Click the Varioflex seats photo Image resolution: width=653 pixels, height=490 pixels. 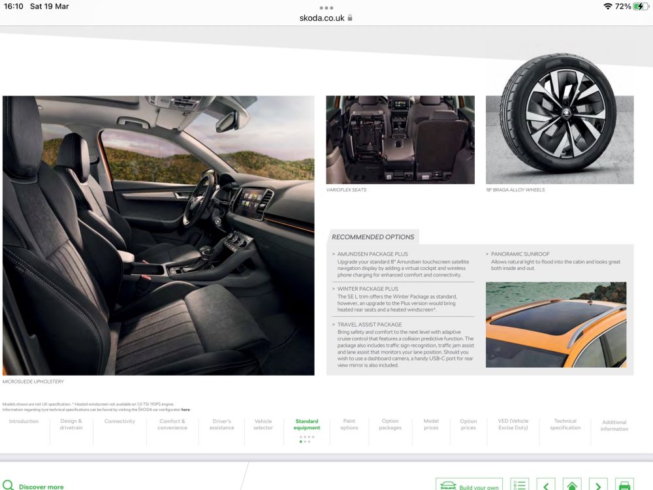pos(400,140)
